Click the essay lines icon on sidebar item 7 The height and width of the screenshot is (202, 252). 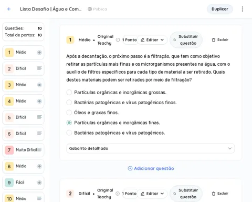(39, 149)
